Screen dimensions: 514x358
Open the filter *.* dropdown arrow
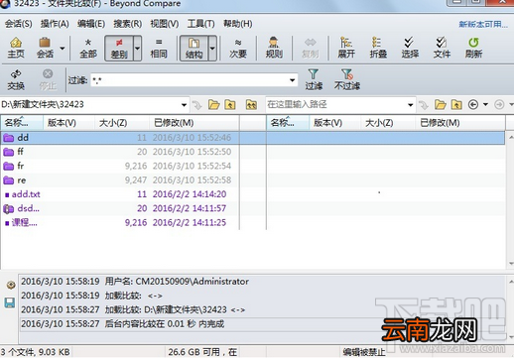[x=292, y=80]
